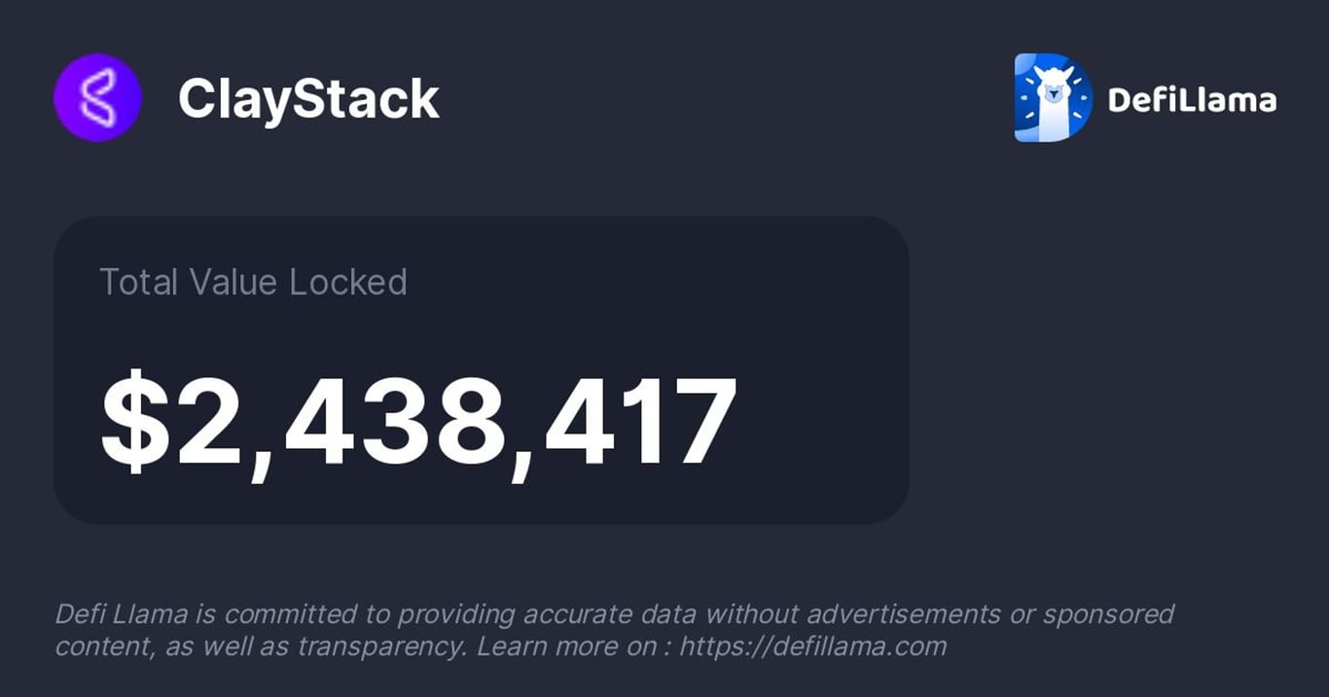Click the purple ClayStack logo icon
1329x697 pixels.
97,98
